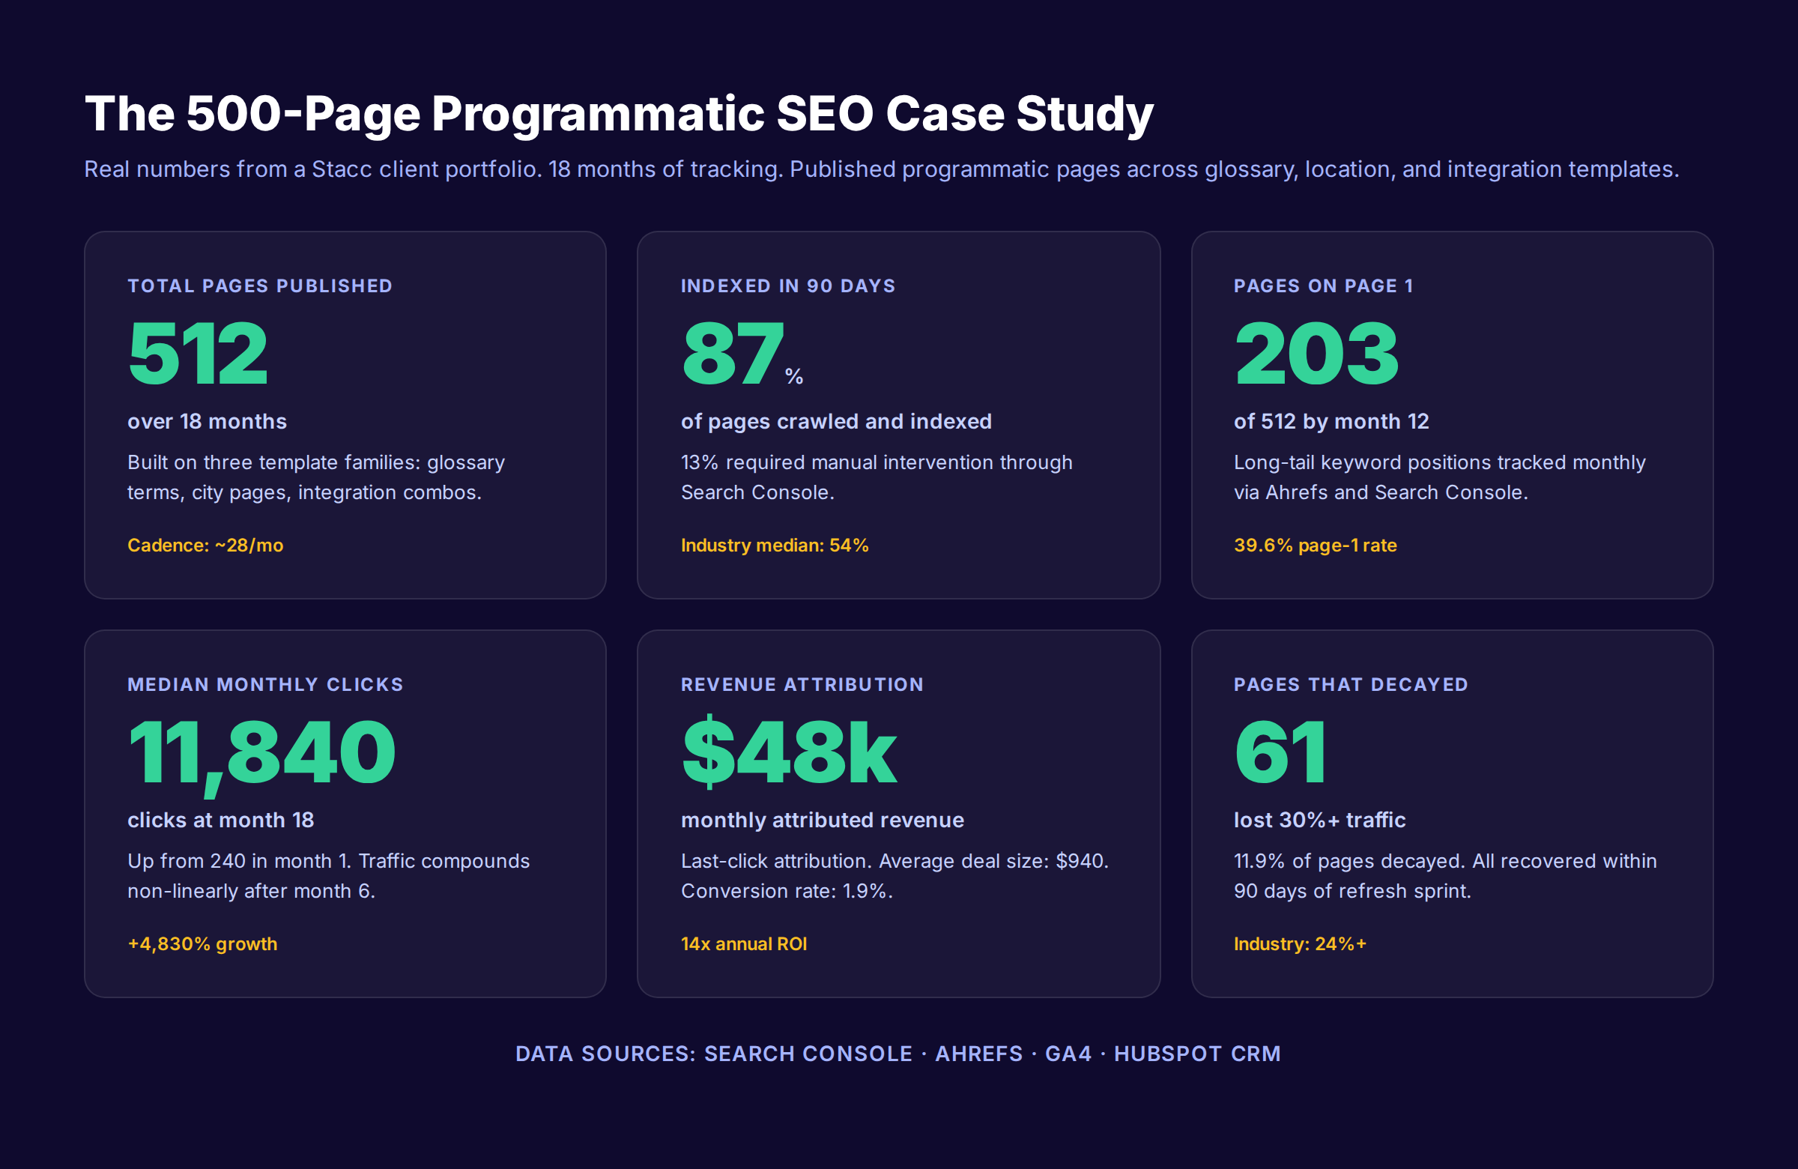Click '14x annual ROI' note
The image size is (1798, 1169).
[743, 945]
